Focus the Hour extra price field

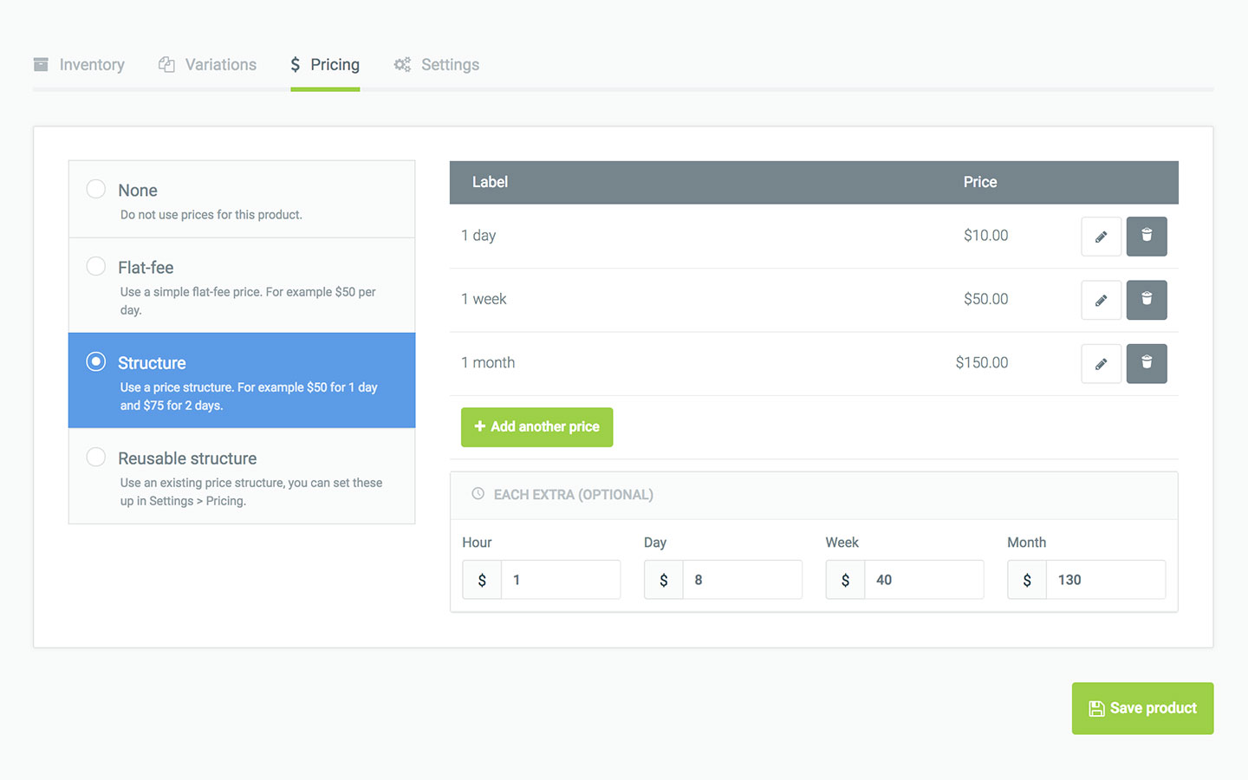561,580
